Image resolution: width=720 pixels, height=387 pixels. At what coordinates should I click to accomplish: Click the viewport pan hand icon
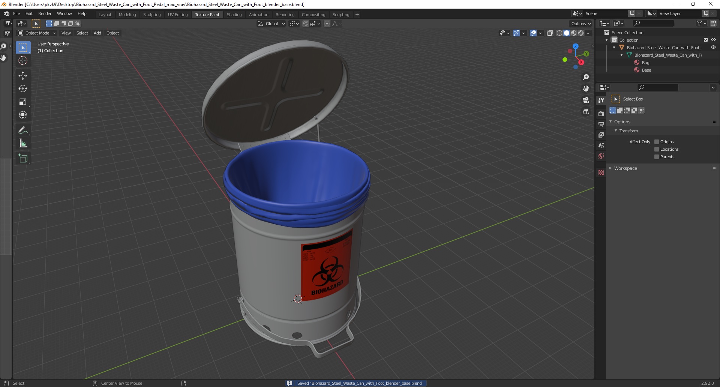click(x=586, y=88)
